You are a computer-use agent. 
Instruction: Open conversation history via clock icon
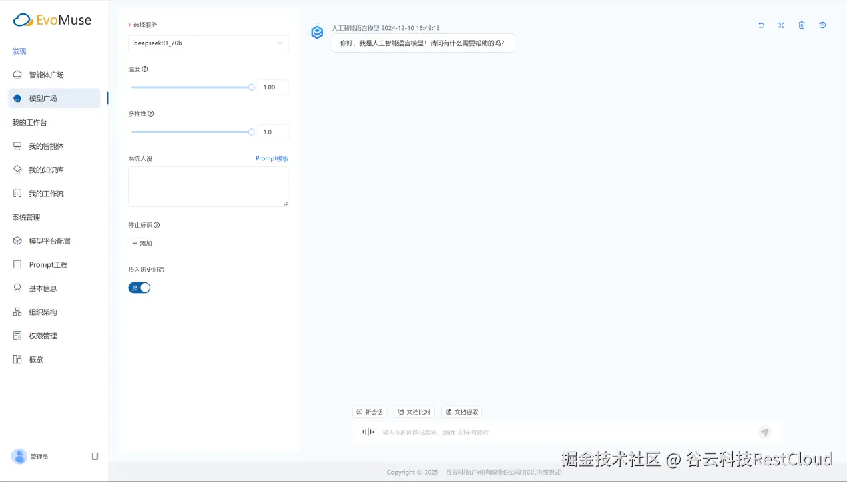coord(822,25)
